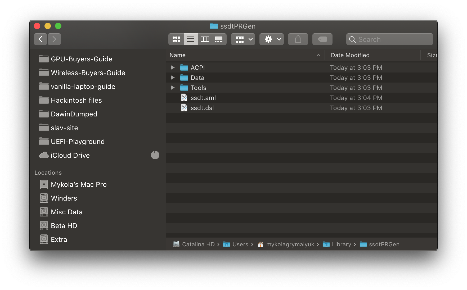Screen dimensions: 467x290
Task: Switch to icon view
Action: tap(176, 39)
